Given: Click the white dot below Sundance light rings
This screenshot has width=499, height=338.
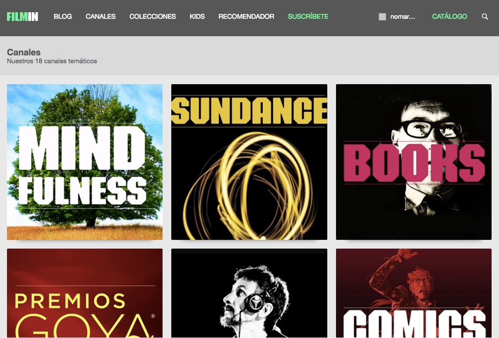Looking at the screenshot, I should 263,238.
